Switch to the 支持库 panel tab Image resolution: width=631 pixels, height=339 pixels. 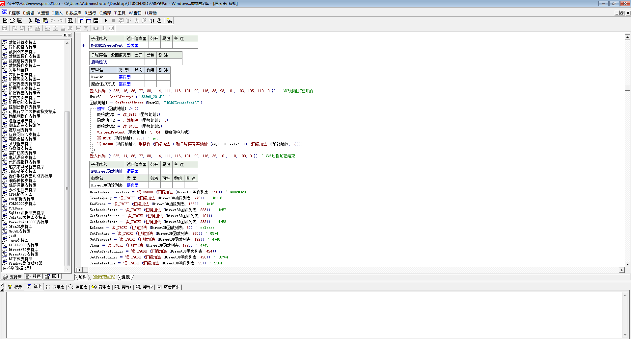coord(12,277)
